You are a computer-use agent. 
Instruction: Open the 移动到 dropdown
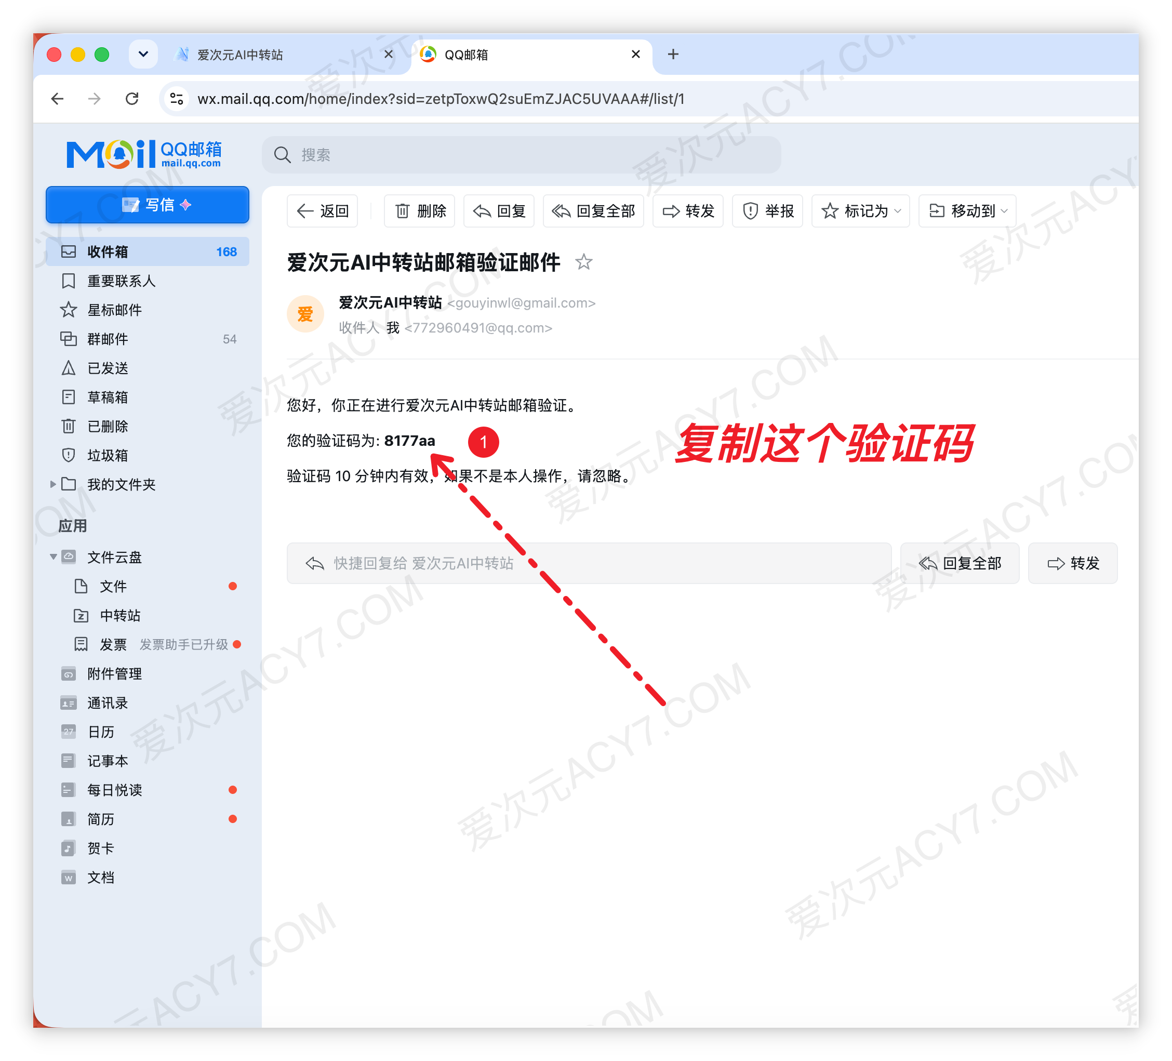tap(968, 211)
